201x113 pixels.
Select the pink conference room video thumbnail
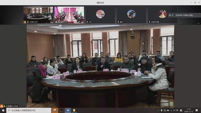[69, 15]
